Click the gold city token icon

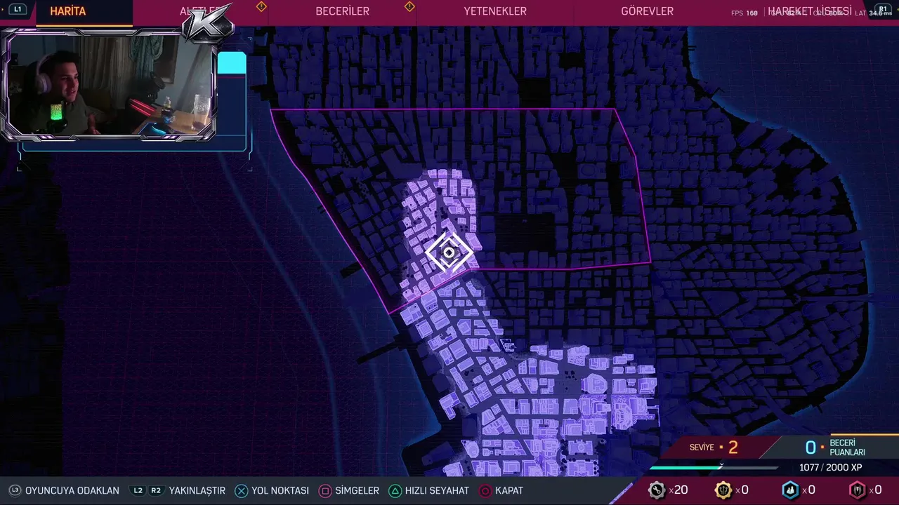click(x=723, y=490)
